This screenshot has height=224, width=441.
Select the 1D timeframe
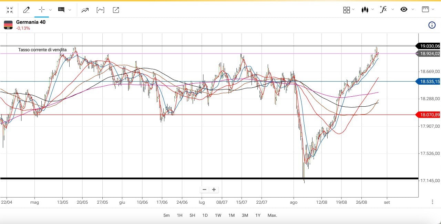[205, 215]
